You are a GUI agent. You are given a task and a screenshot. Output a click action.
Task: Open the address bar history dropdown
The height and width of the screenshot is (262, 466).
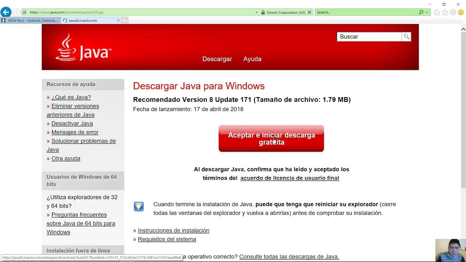(256, 12)
